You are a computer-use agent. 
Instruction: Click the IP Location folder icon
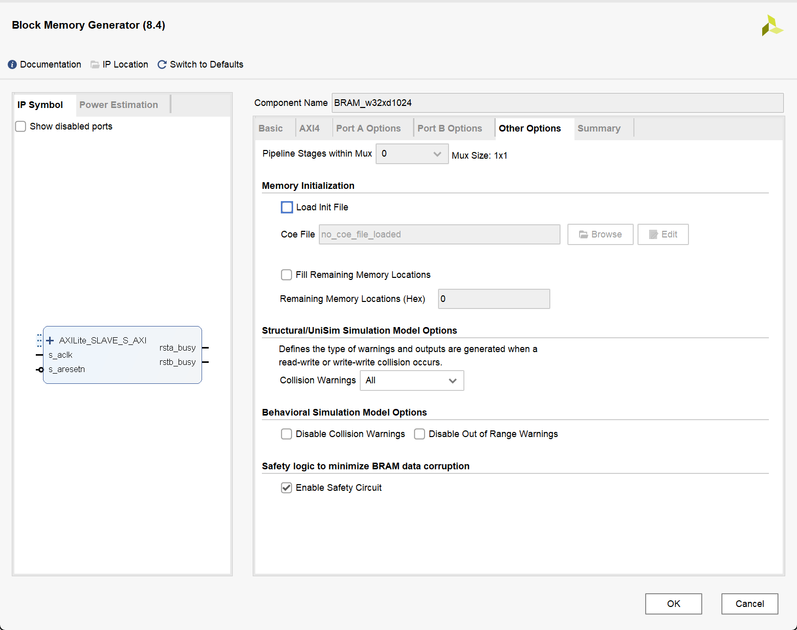tap(95, 64)
